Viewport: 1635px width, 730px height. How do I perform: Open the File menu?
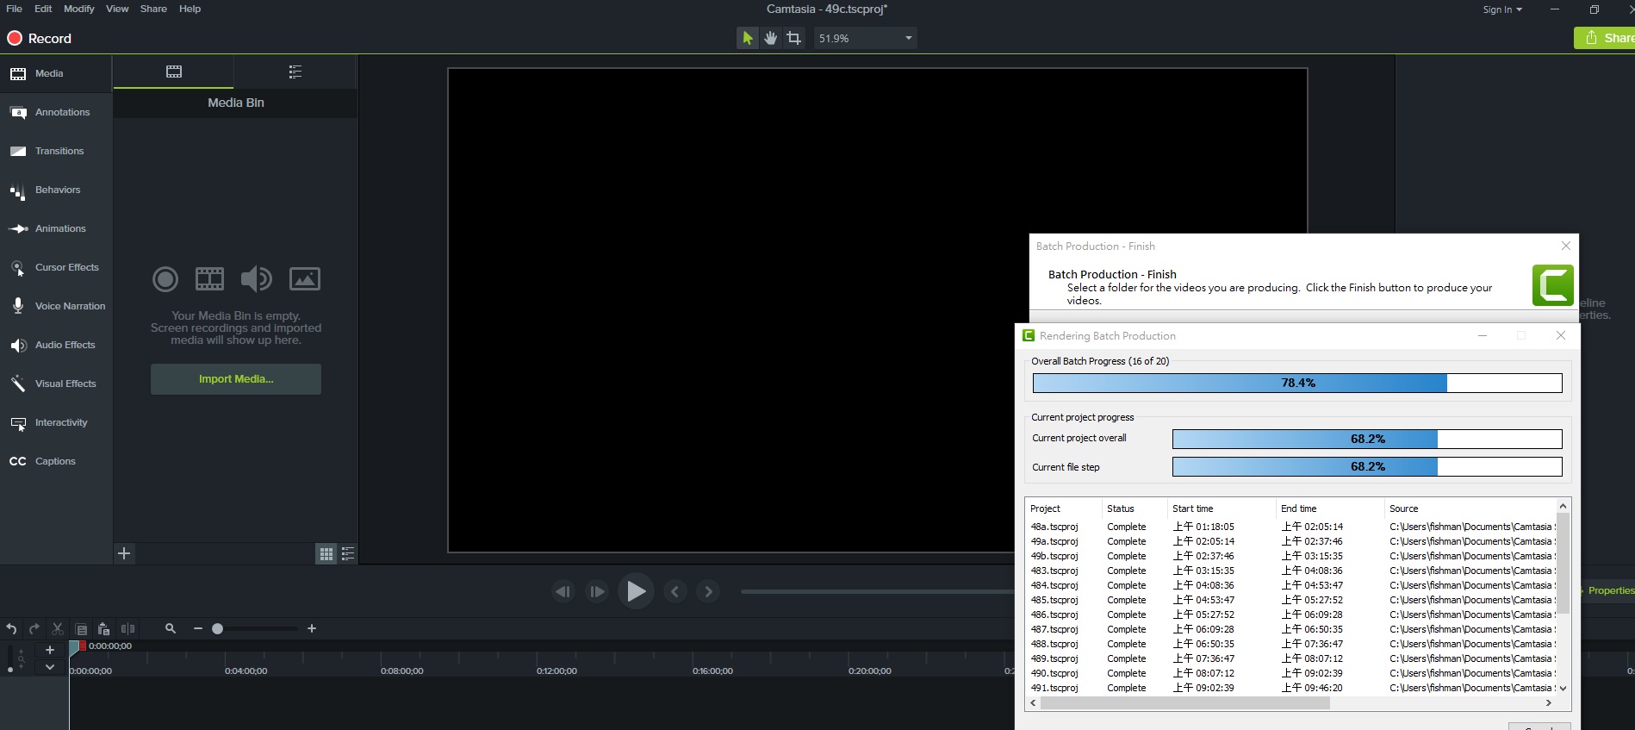tap(14, 9)
